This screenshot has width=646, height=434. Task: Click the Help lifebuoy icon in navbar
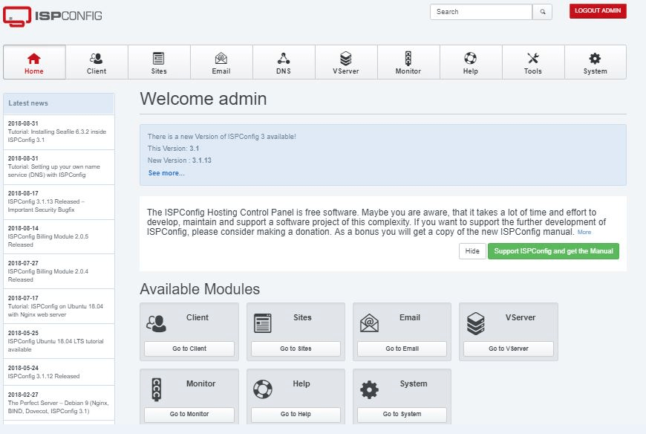pyautogui.click(x=471, y=58)
